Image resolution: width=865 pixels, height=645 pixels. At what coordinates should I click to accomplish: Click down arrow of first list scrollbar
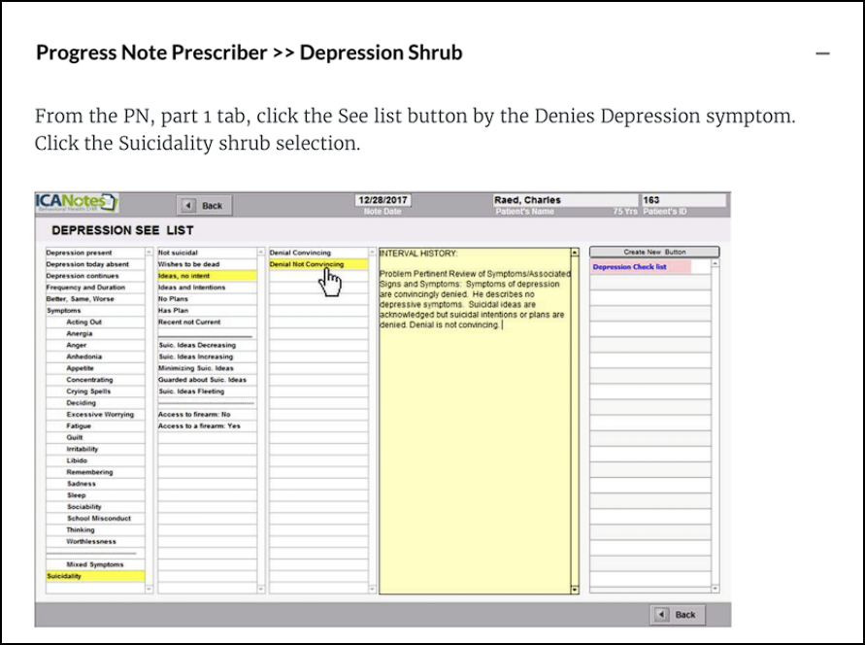tap(149, 590)
